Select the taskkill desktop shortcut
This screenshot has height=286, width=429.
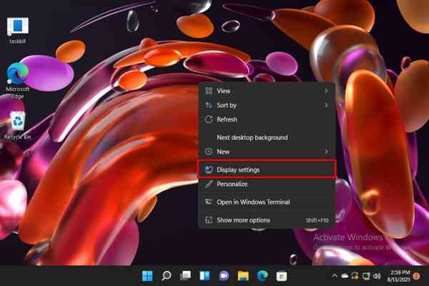17,31
